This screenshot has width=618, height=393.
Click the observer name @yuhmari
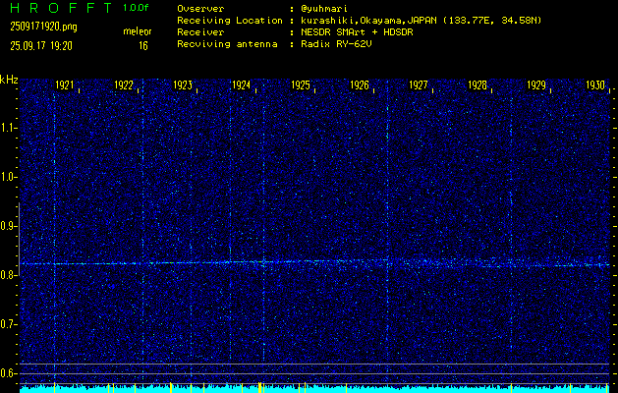pos(324,9)
